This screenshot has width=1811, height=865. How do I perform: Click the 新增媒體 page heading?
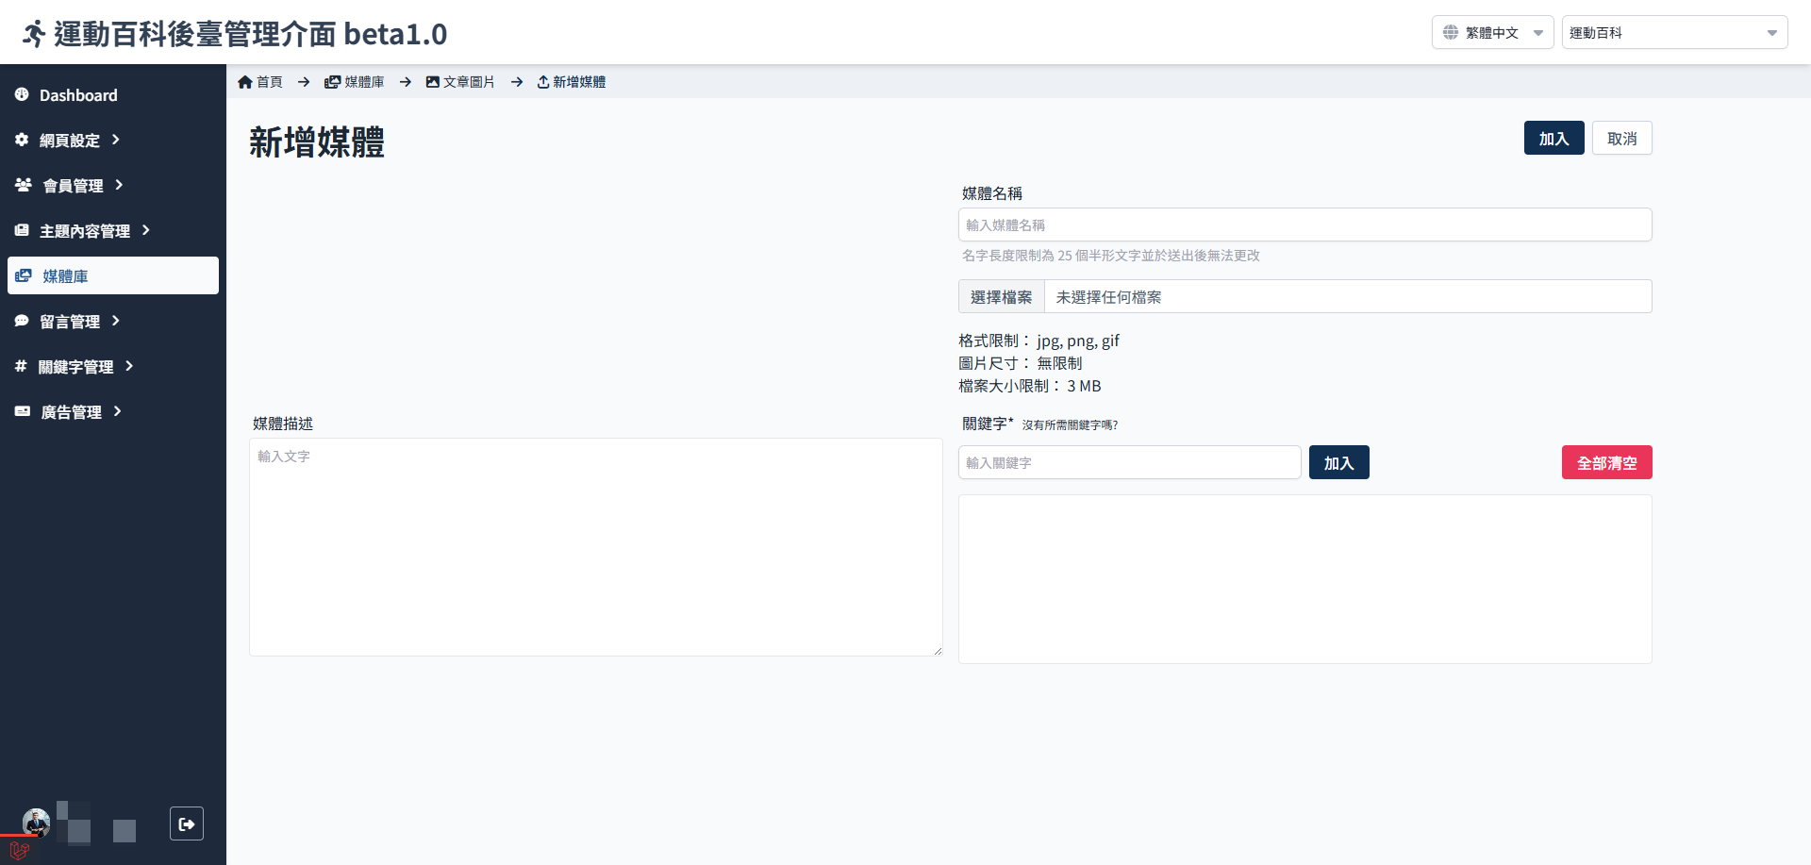[317, 142]
